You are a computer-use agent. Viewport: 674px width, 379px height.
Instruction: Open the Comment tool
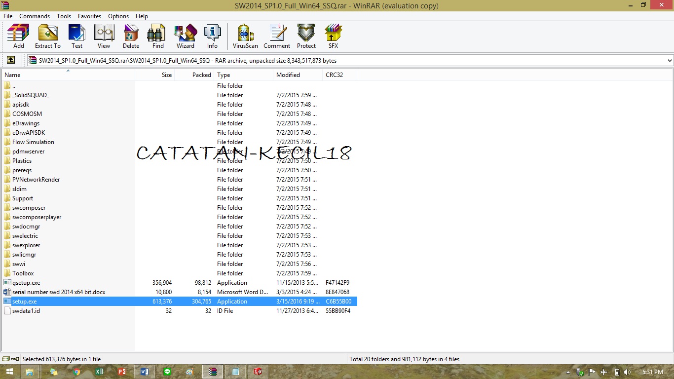277,37
